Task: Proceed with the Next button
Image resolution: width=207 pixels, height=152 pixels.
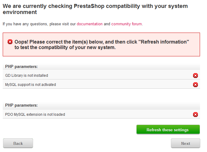Action: tap(185, 143)
